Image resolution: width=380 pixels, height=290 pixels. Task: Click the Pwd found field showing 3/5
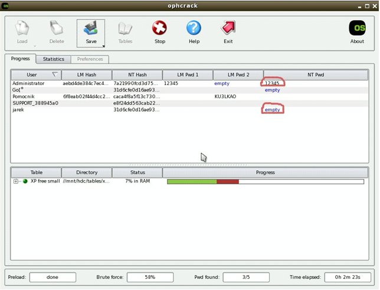click(246, 277)
